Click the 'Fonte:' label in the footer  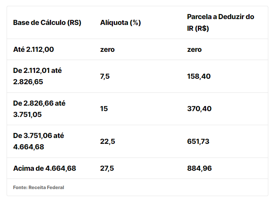20,188
